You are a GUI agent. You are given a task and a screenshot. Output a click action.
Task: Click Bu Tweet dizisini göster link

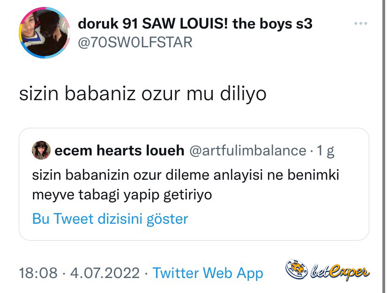click(x=110, y=219)
